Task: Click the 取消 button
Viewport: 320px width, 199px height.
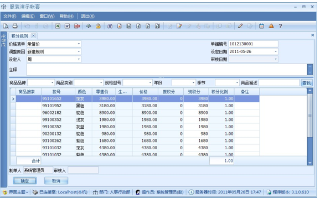Action: coord(56,181)
